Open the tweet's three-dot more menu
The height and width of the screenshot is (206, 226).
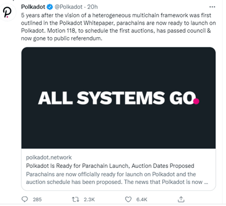click(212, 7)
